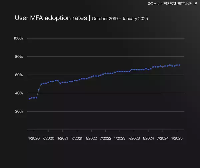Click the 1/2021 x-axis date label
This screenshot has width=200, height=168.
(x=63, y=138)
